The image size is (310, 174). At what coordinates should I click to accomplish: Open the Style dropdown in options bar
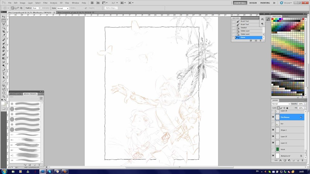(63, 8)
